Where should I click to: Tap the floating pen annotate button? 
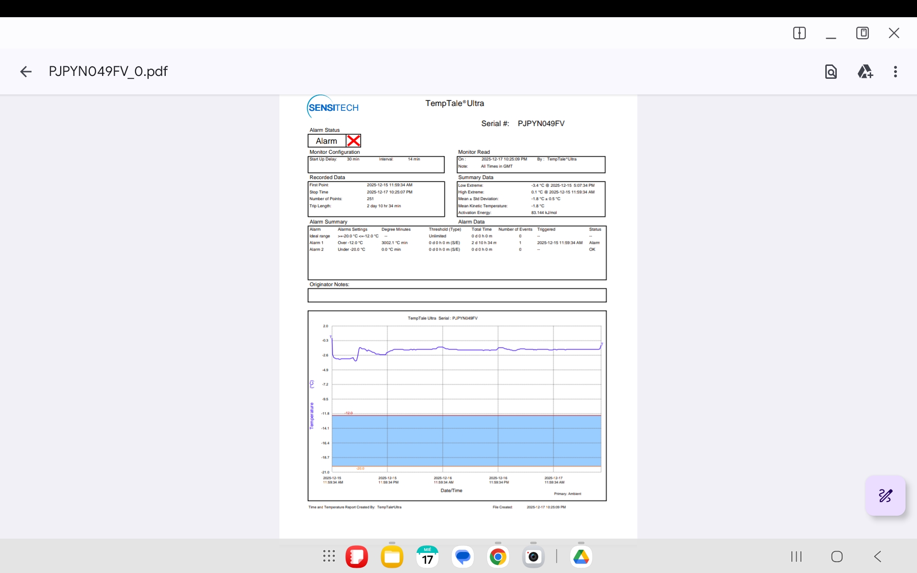point(885,496)
